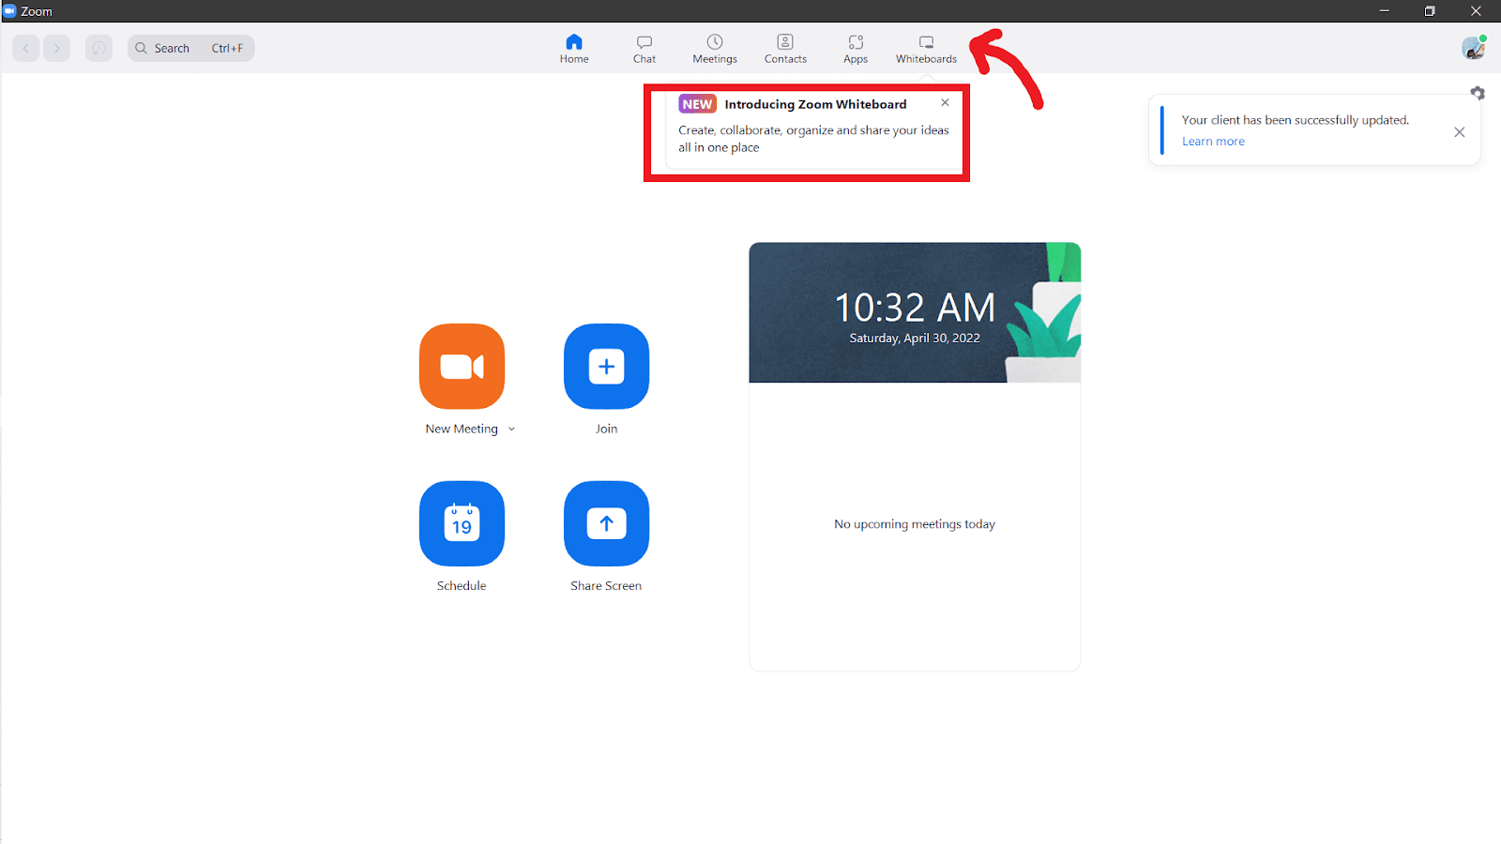Close the client updated notification
This screenshot has width=1501, height=844.
point(1459,132)
